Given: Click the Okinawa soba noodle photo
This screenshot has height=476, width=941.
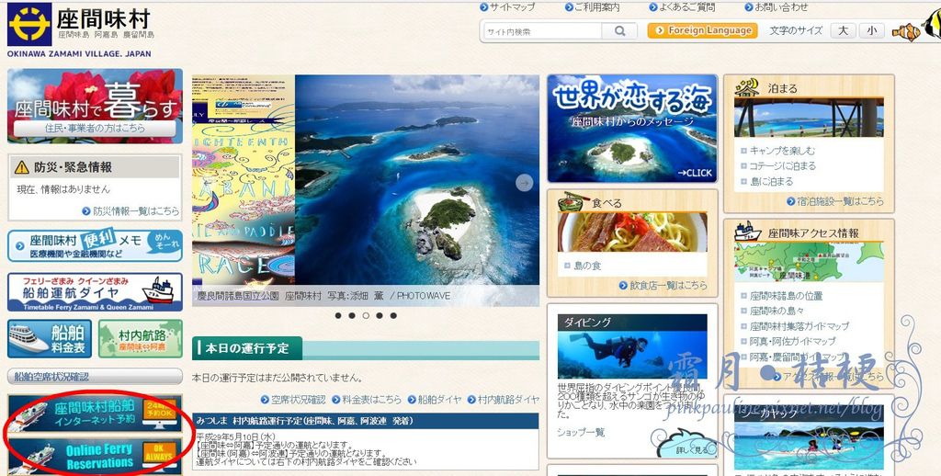Looking at the screenshot, I should (632, 232).
